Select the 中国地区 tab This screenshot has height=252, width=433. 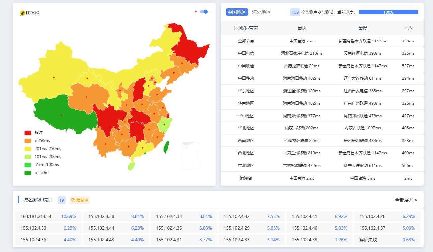click(x=237, y=12)
